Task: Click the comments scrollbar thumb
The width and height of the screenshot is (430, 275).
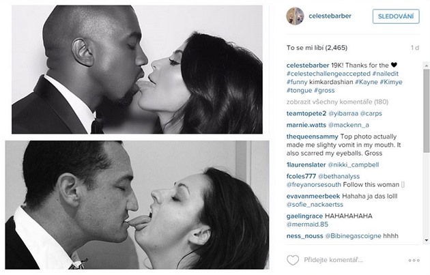Action: [426, 111]
